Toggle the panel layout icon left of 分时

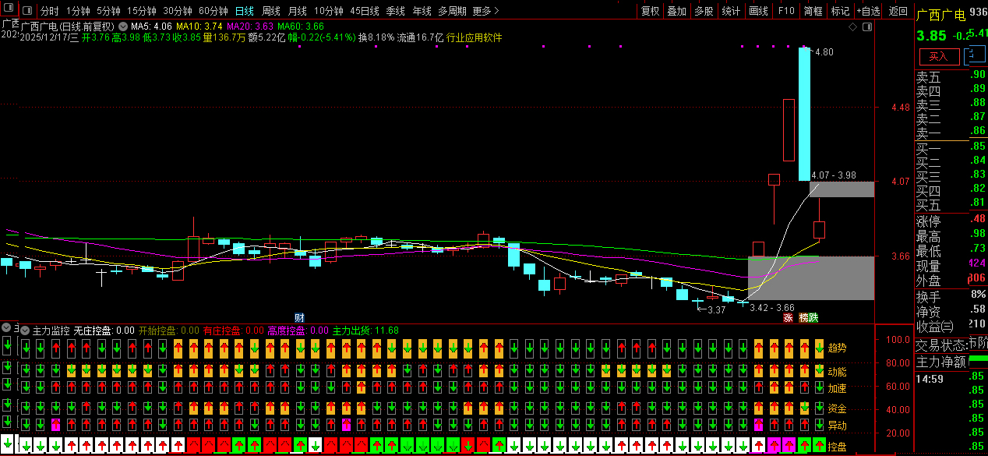click(x=28, y=12)
